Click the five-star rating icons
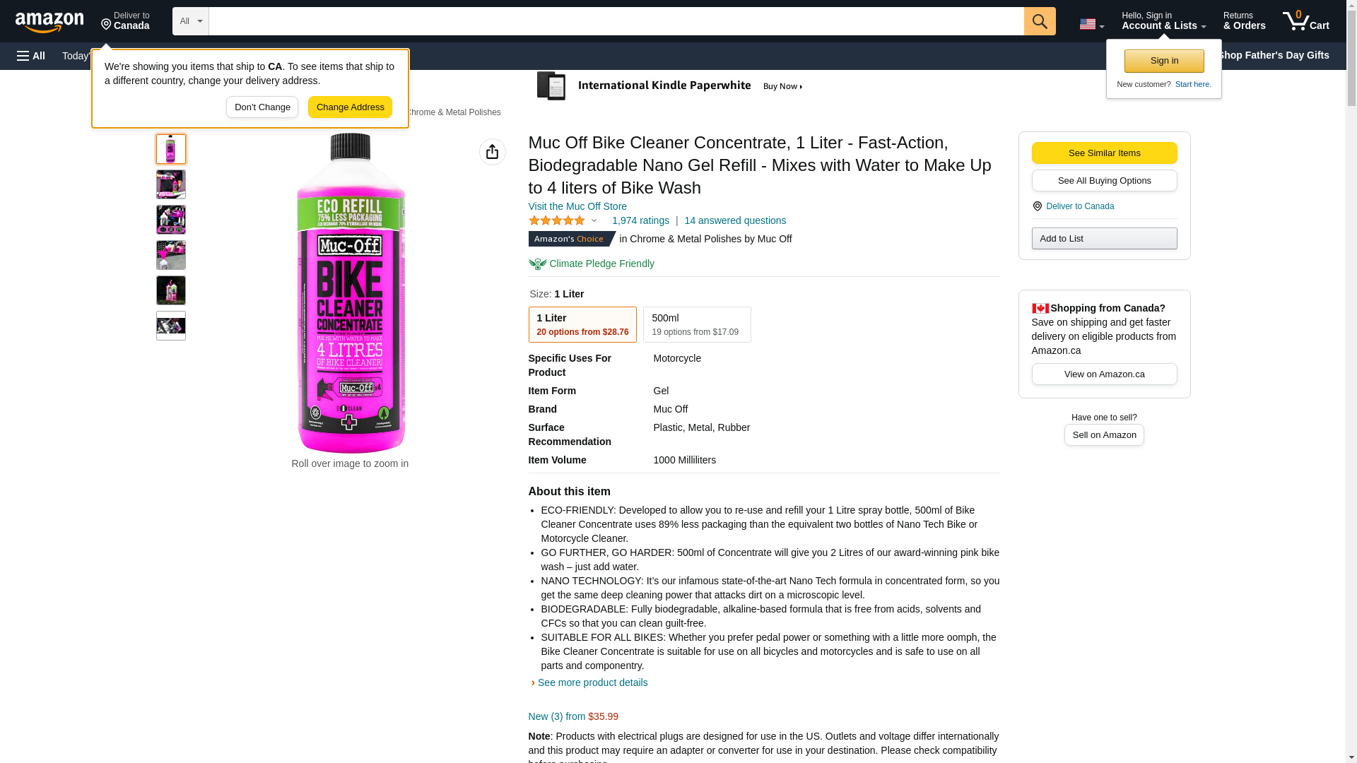 pyautogui.click(x=557, y=221)
